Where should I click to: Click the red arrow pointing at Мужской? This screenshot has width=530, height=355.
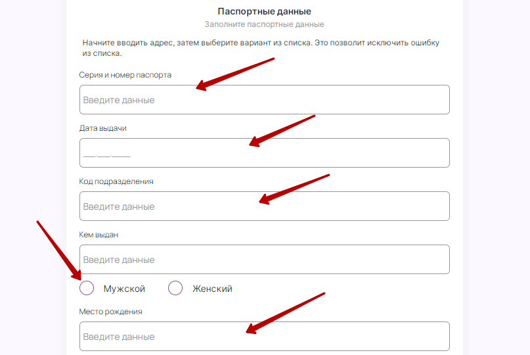pos(59,252)
